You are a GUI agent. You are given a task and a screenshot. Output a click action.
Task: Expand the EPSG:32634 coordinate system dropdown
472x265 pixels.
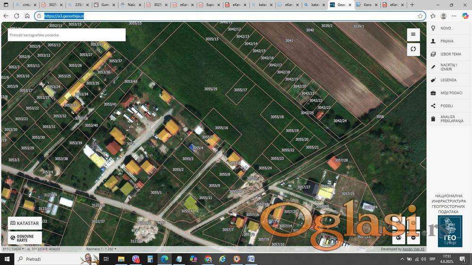(12, 248)
